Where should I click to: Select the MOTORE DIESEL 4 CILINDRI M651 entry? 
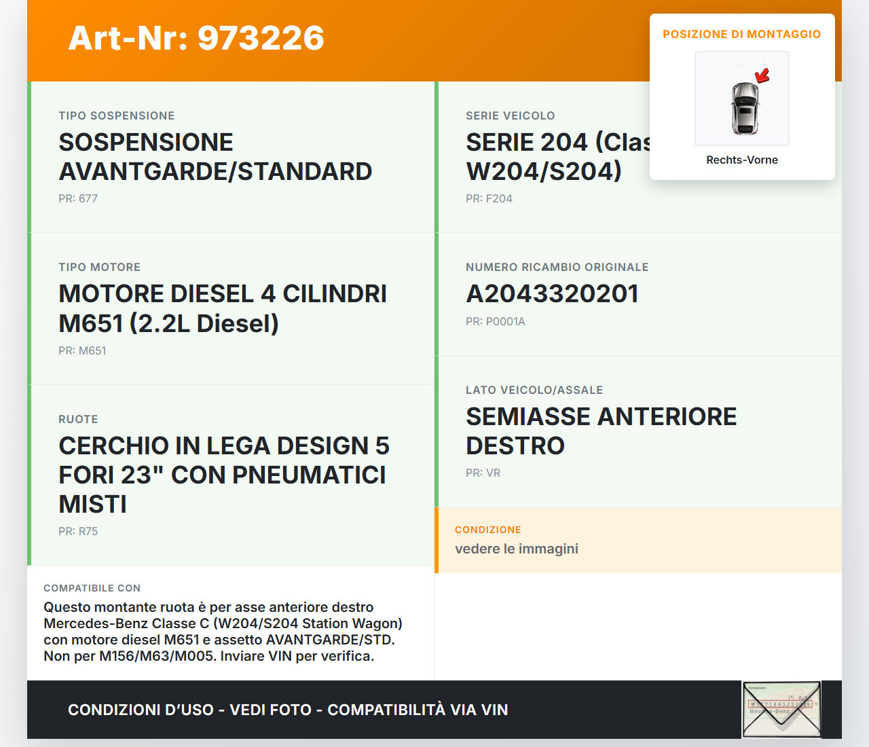click(222, 308)
